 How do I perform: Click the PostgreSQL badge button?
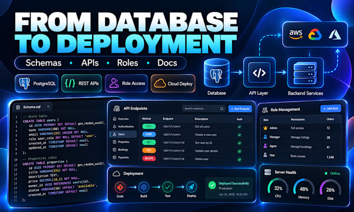(x=36, y=83)
